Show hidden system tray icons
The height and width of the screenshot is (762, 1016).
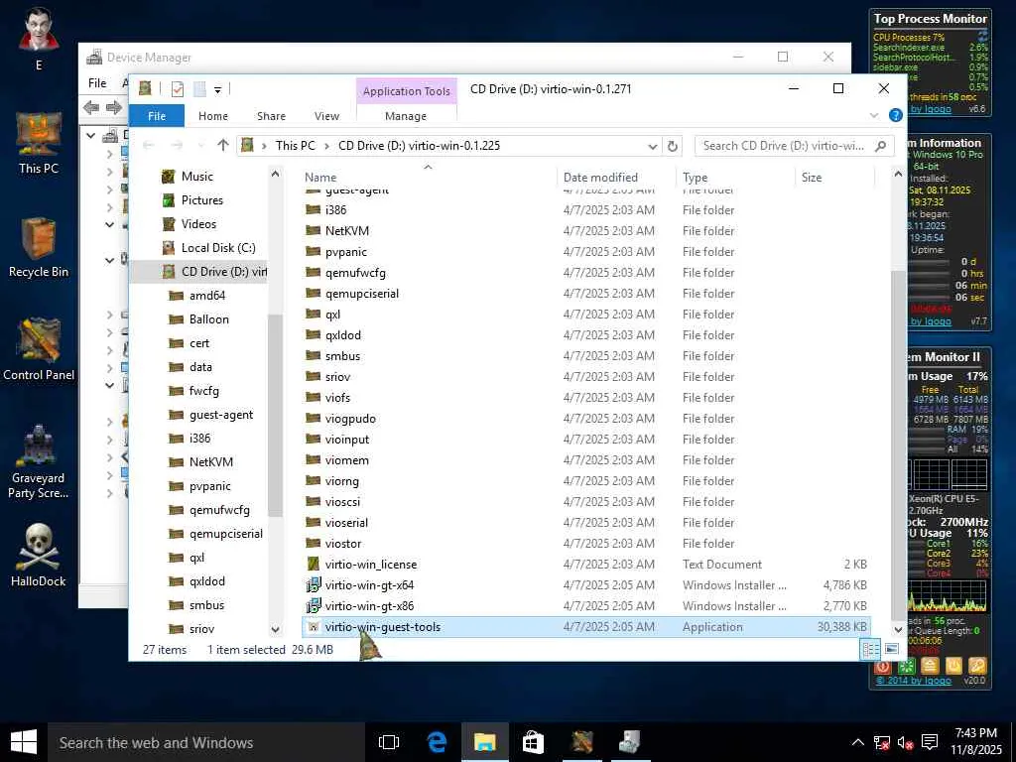tap(857, 742)
